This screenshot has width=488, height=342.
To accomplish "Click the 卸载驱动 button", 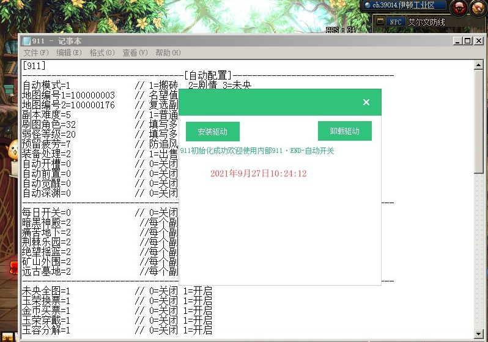I will click(x=344, y=131).
